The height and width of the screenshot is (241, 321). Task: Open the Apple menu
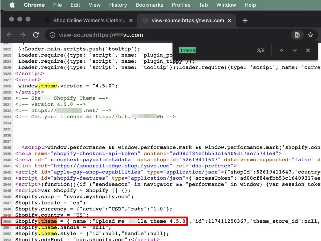click(12, 5)
